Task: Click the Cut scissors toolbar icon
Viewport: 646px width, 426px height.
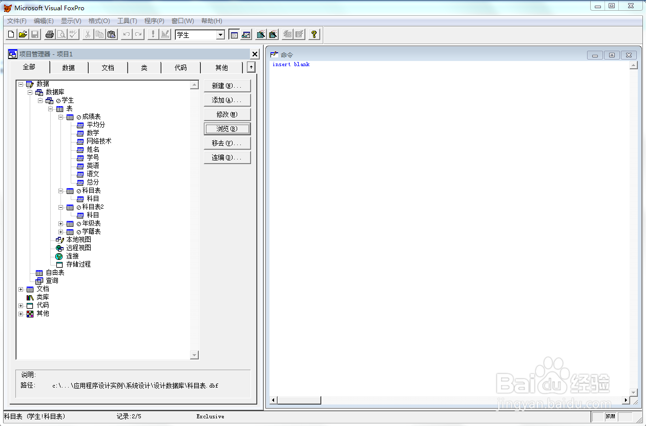Action: pos(88,34)
